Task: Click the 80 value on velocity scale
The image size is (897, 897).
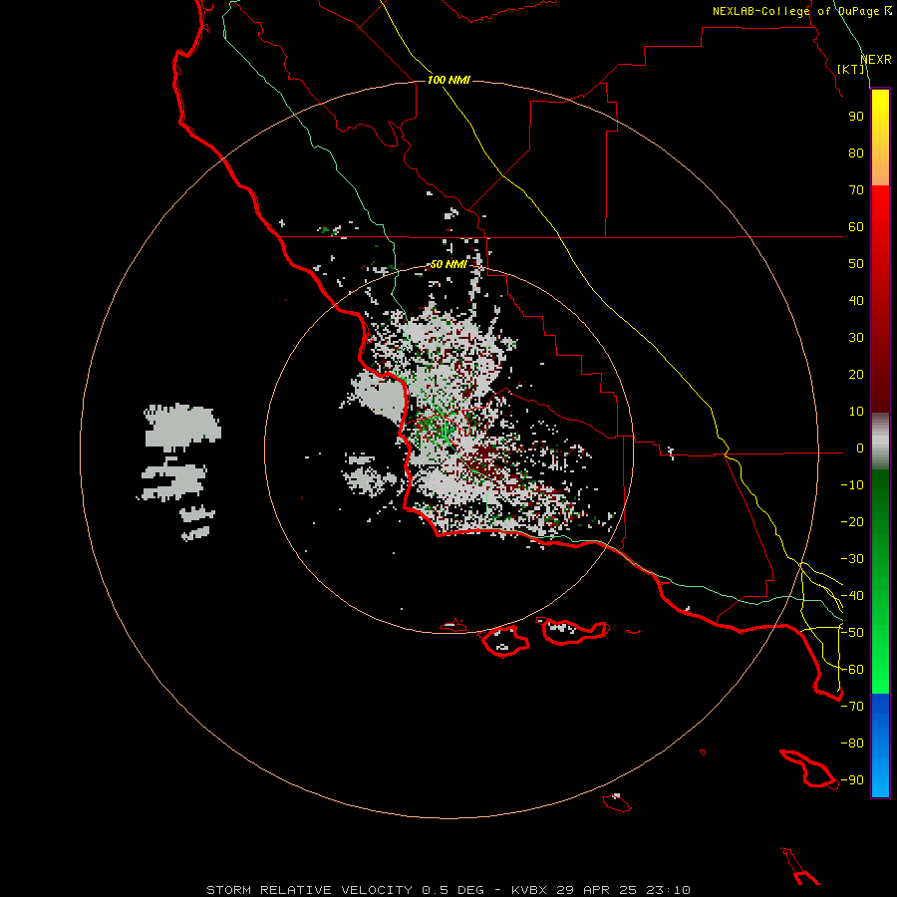Action: 856,153
